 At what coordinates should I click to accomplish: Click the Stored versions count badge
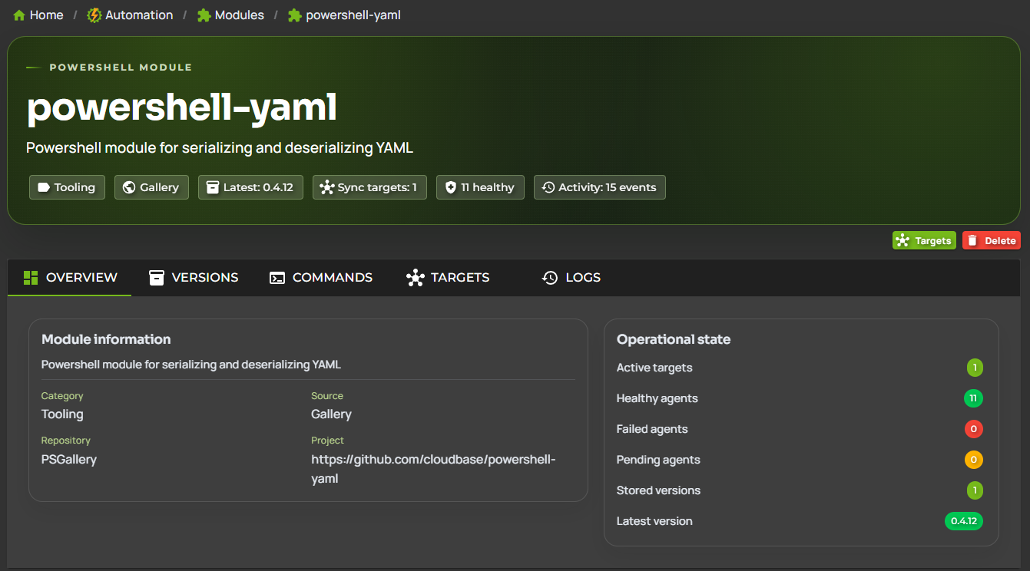(975, 490)
